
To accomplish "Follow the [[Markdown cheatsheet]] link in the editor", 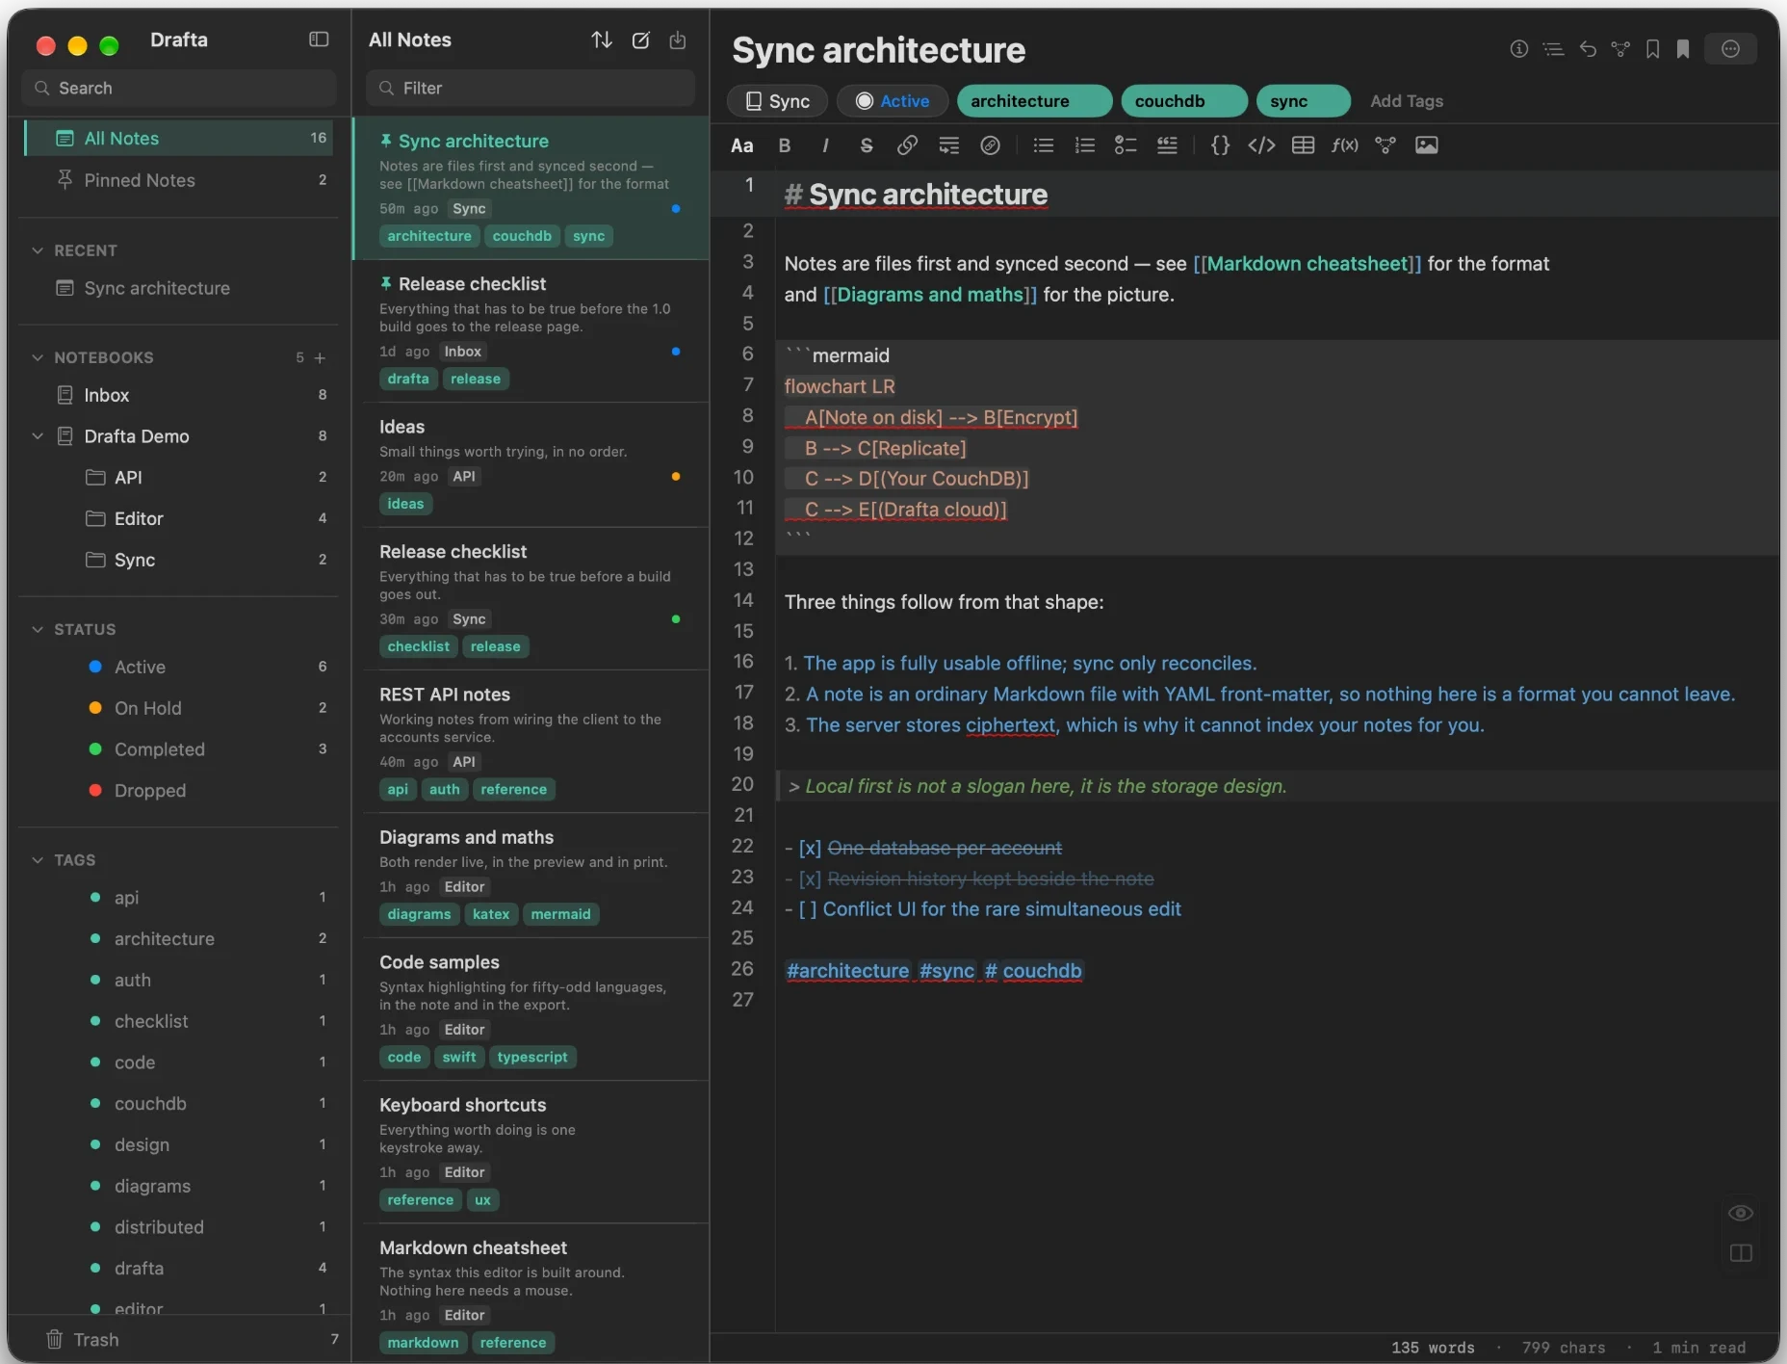I will pos(1307,264).
